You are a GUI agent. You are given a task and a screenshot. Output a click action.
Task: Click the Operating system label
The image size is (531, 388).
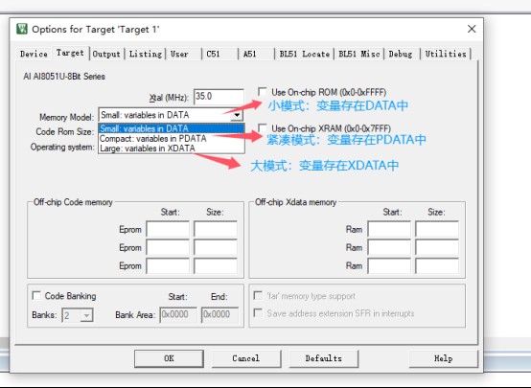(x=62, y=147)
